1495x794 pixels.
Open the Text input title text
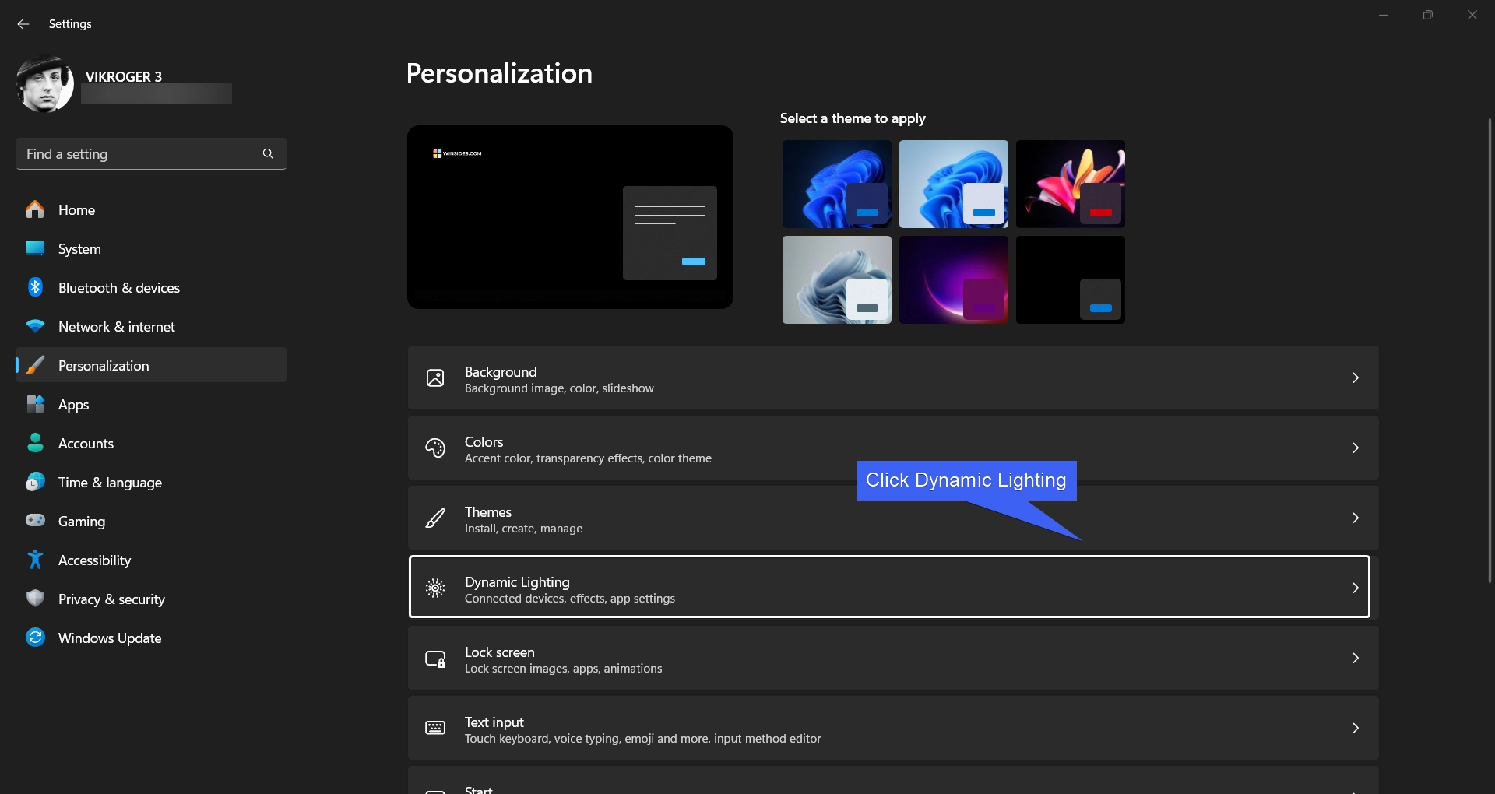494,722
